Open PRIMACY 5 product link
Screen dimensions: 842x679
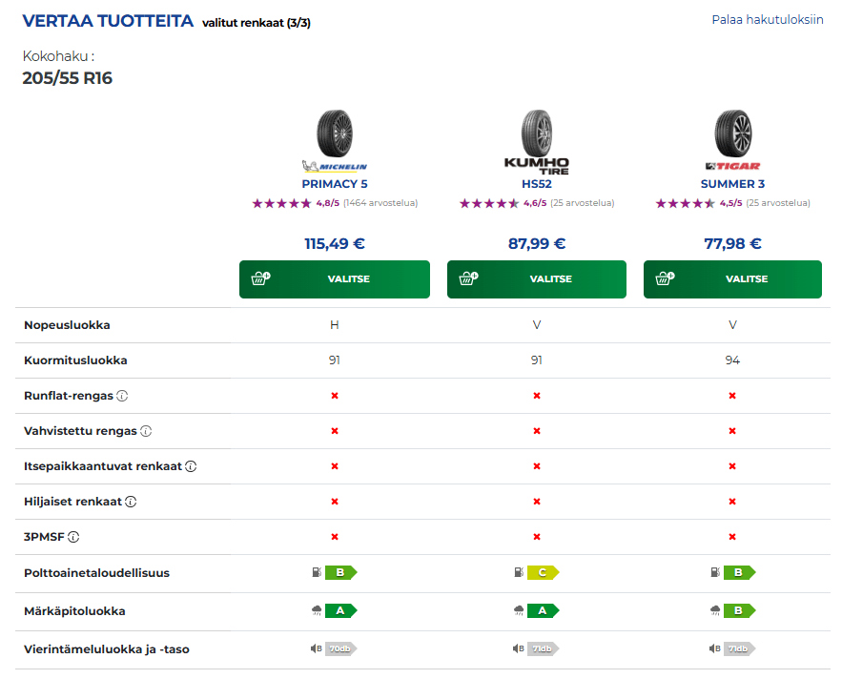pyautogui.click(x=335, y=184)
